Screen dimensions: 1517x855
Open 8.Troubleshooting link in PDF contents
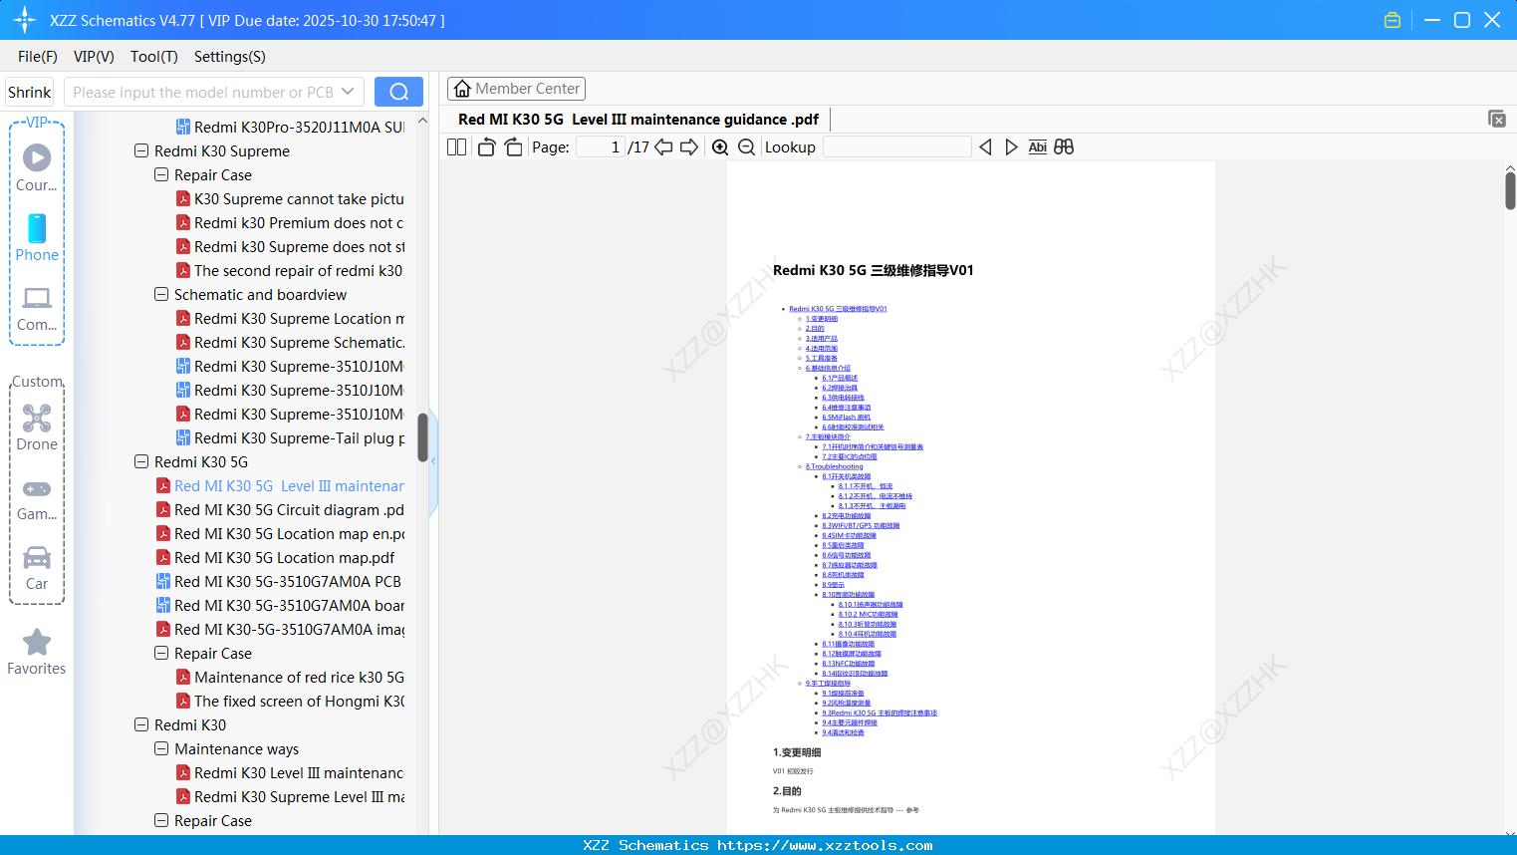[835, 466]
